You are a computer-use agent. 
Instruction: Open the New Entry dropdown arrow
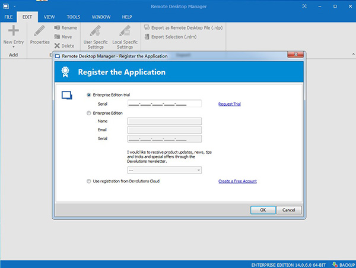(x=14, y=47)
